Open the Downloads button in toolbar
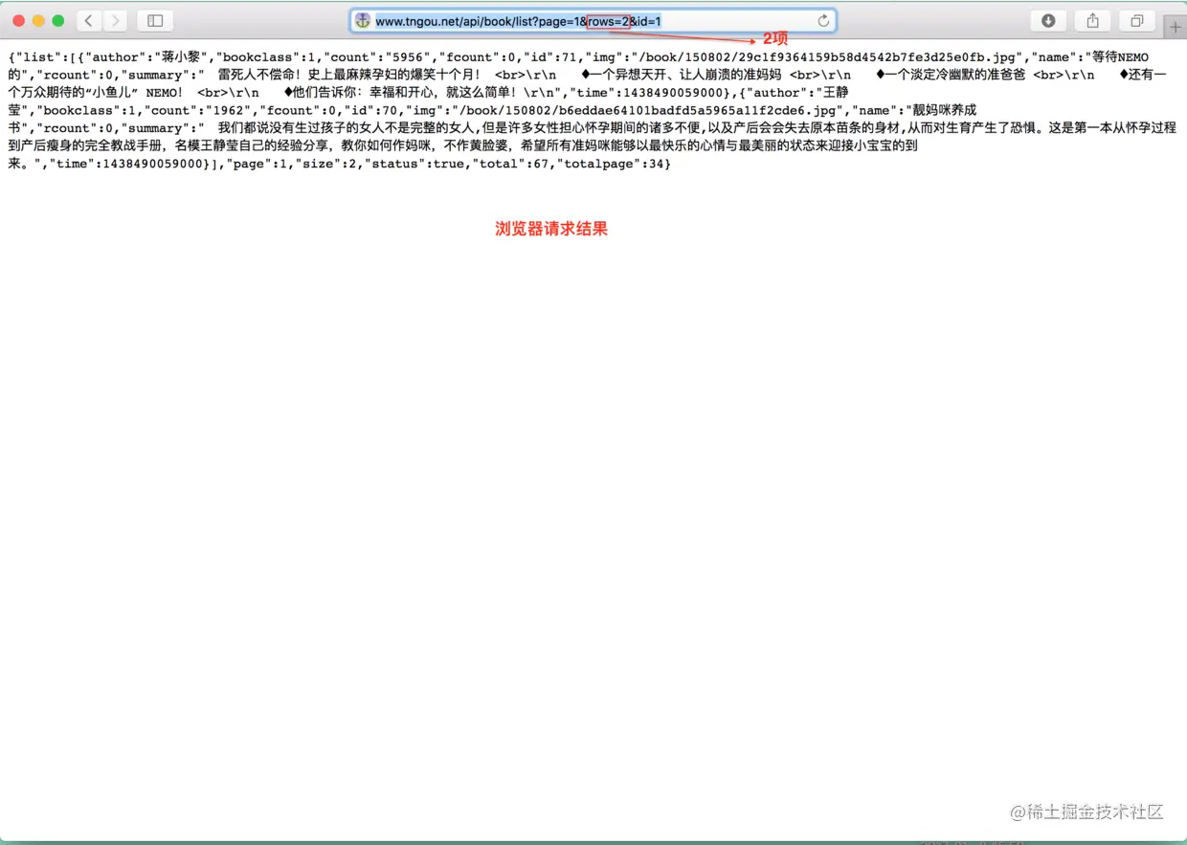The height and width of the screenshot is (845, 1187). (x=1048, y=21)
